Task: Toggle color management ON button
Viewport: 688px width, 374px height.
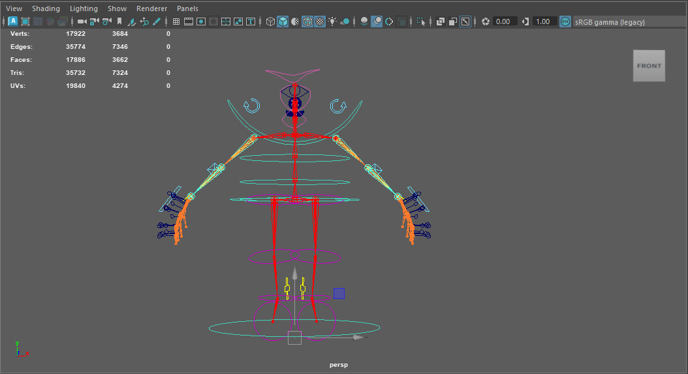Action: point(565,22)
